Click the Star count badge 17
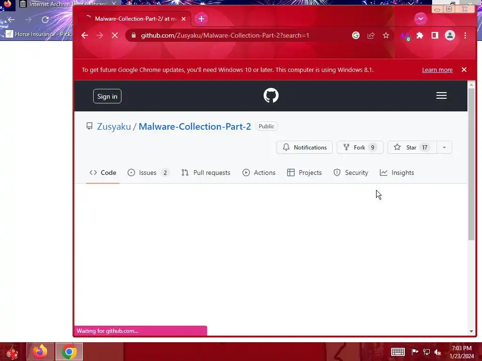 pyautogui.click(x=425, y=147)
